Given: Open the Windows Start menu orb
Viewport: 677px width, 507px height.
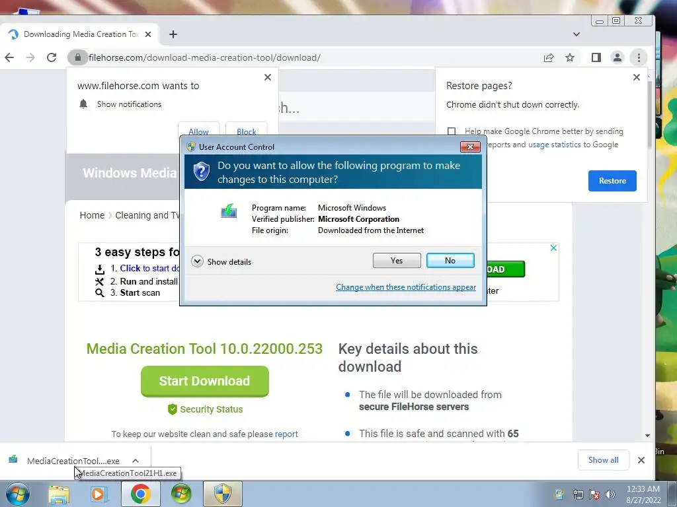Looking at the screenshot, I should [18, 494].
